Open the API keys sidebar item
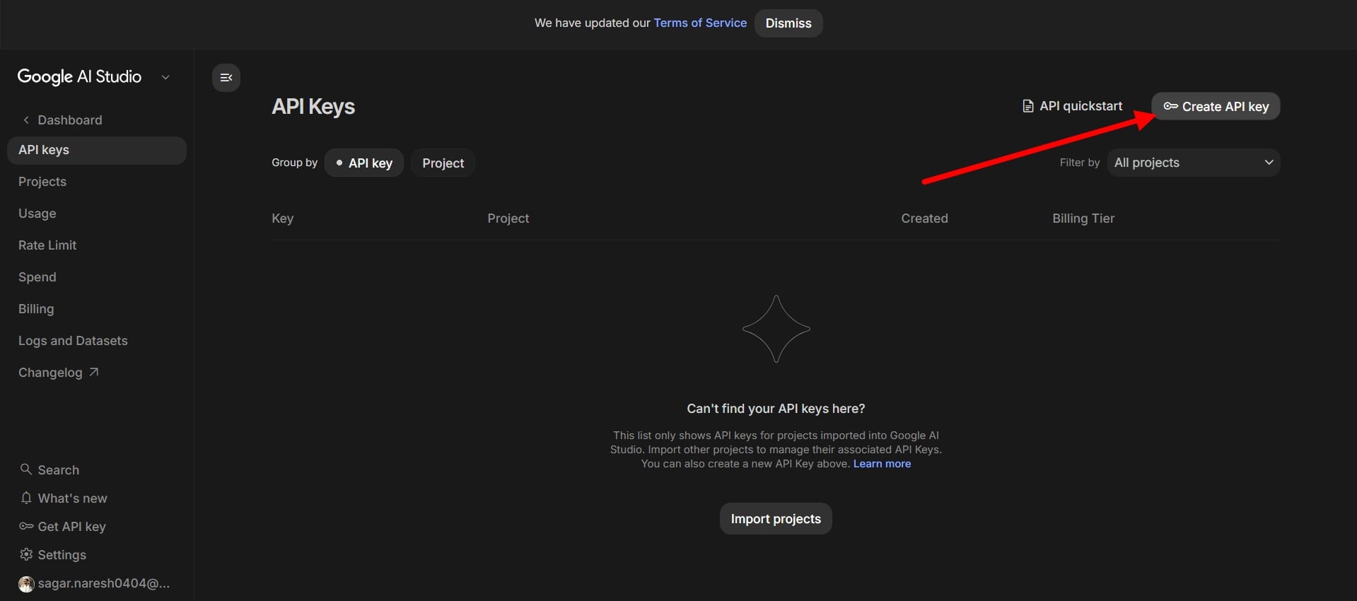 point(97,150)
